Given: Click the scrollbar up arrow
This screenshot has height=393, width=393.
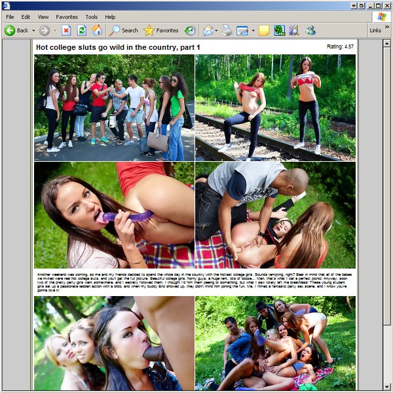Looking at the screenshot, I should [386, 43].
